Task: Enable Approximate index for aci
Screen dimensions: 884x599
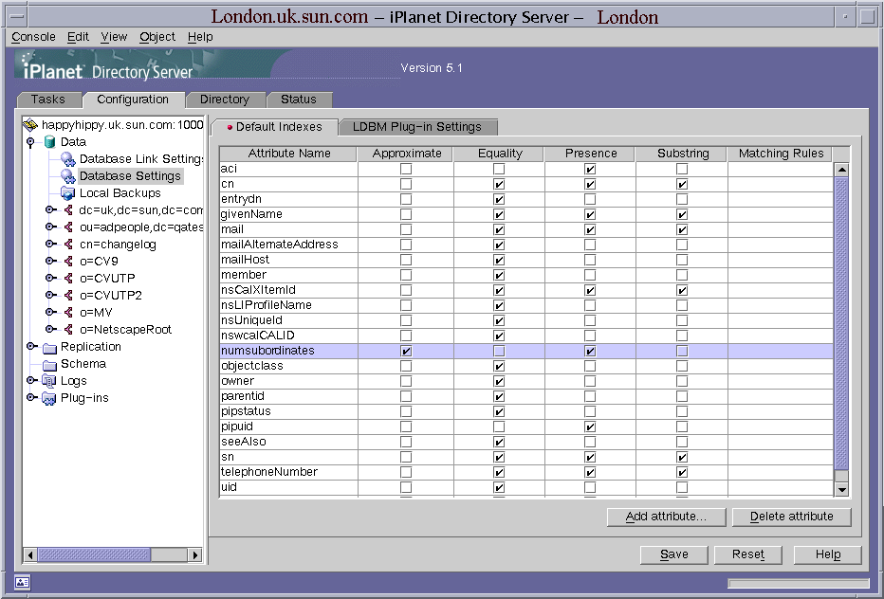Action: click(406, 169)
